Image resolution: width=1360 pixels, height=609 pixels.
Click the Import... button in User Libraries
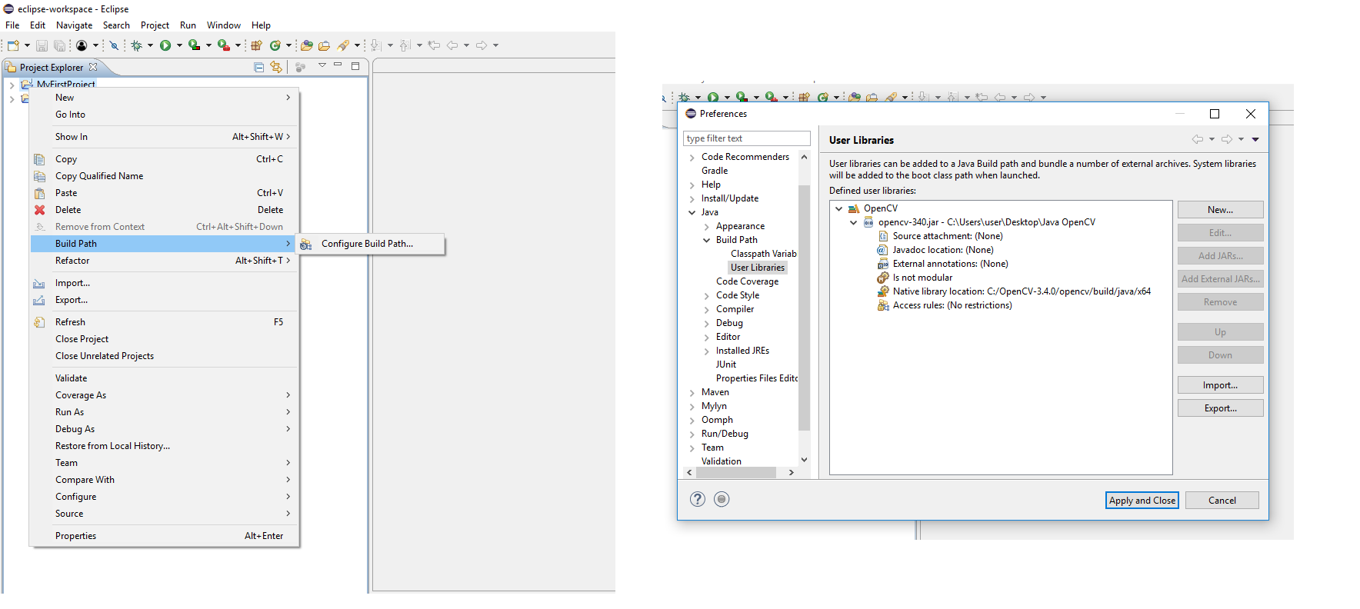pyautogui.click(x=1220, y=385)
